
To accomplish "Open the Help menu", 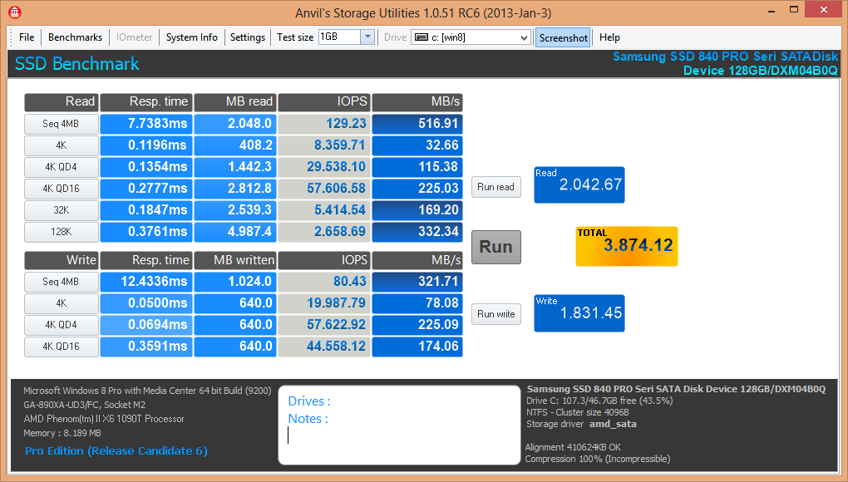I will (x=609, y=37).
